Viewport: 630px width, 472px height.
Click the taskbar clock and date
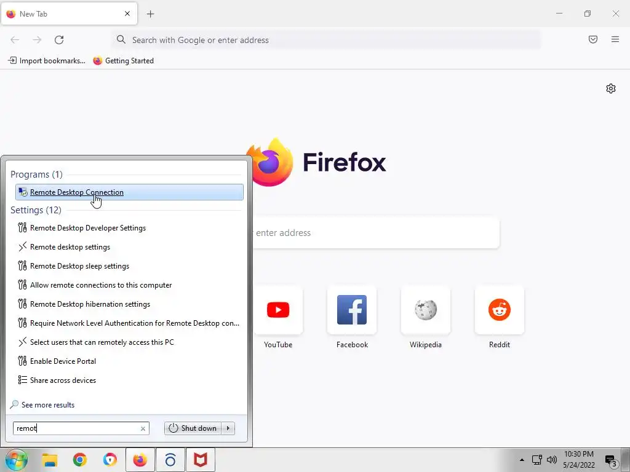[578, 460]
